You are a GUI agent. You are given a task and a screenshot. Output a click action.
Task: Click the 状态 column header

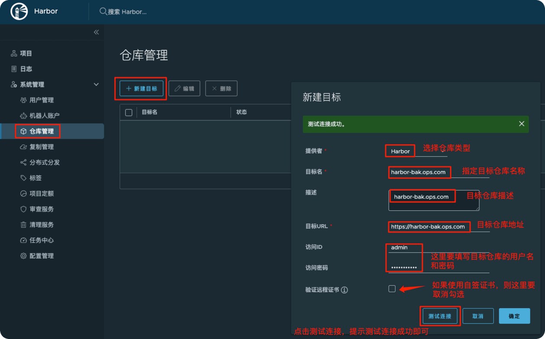pos(241,112)
